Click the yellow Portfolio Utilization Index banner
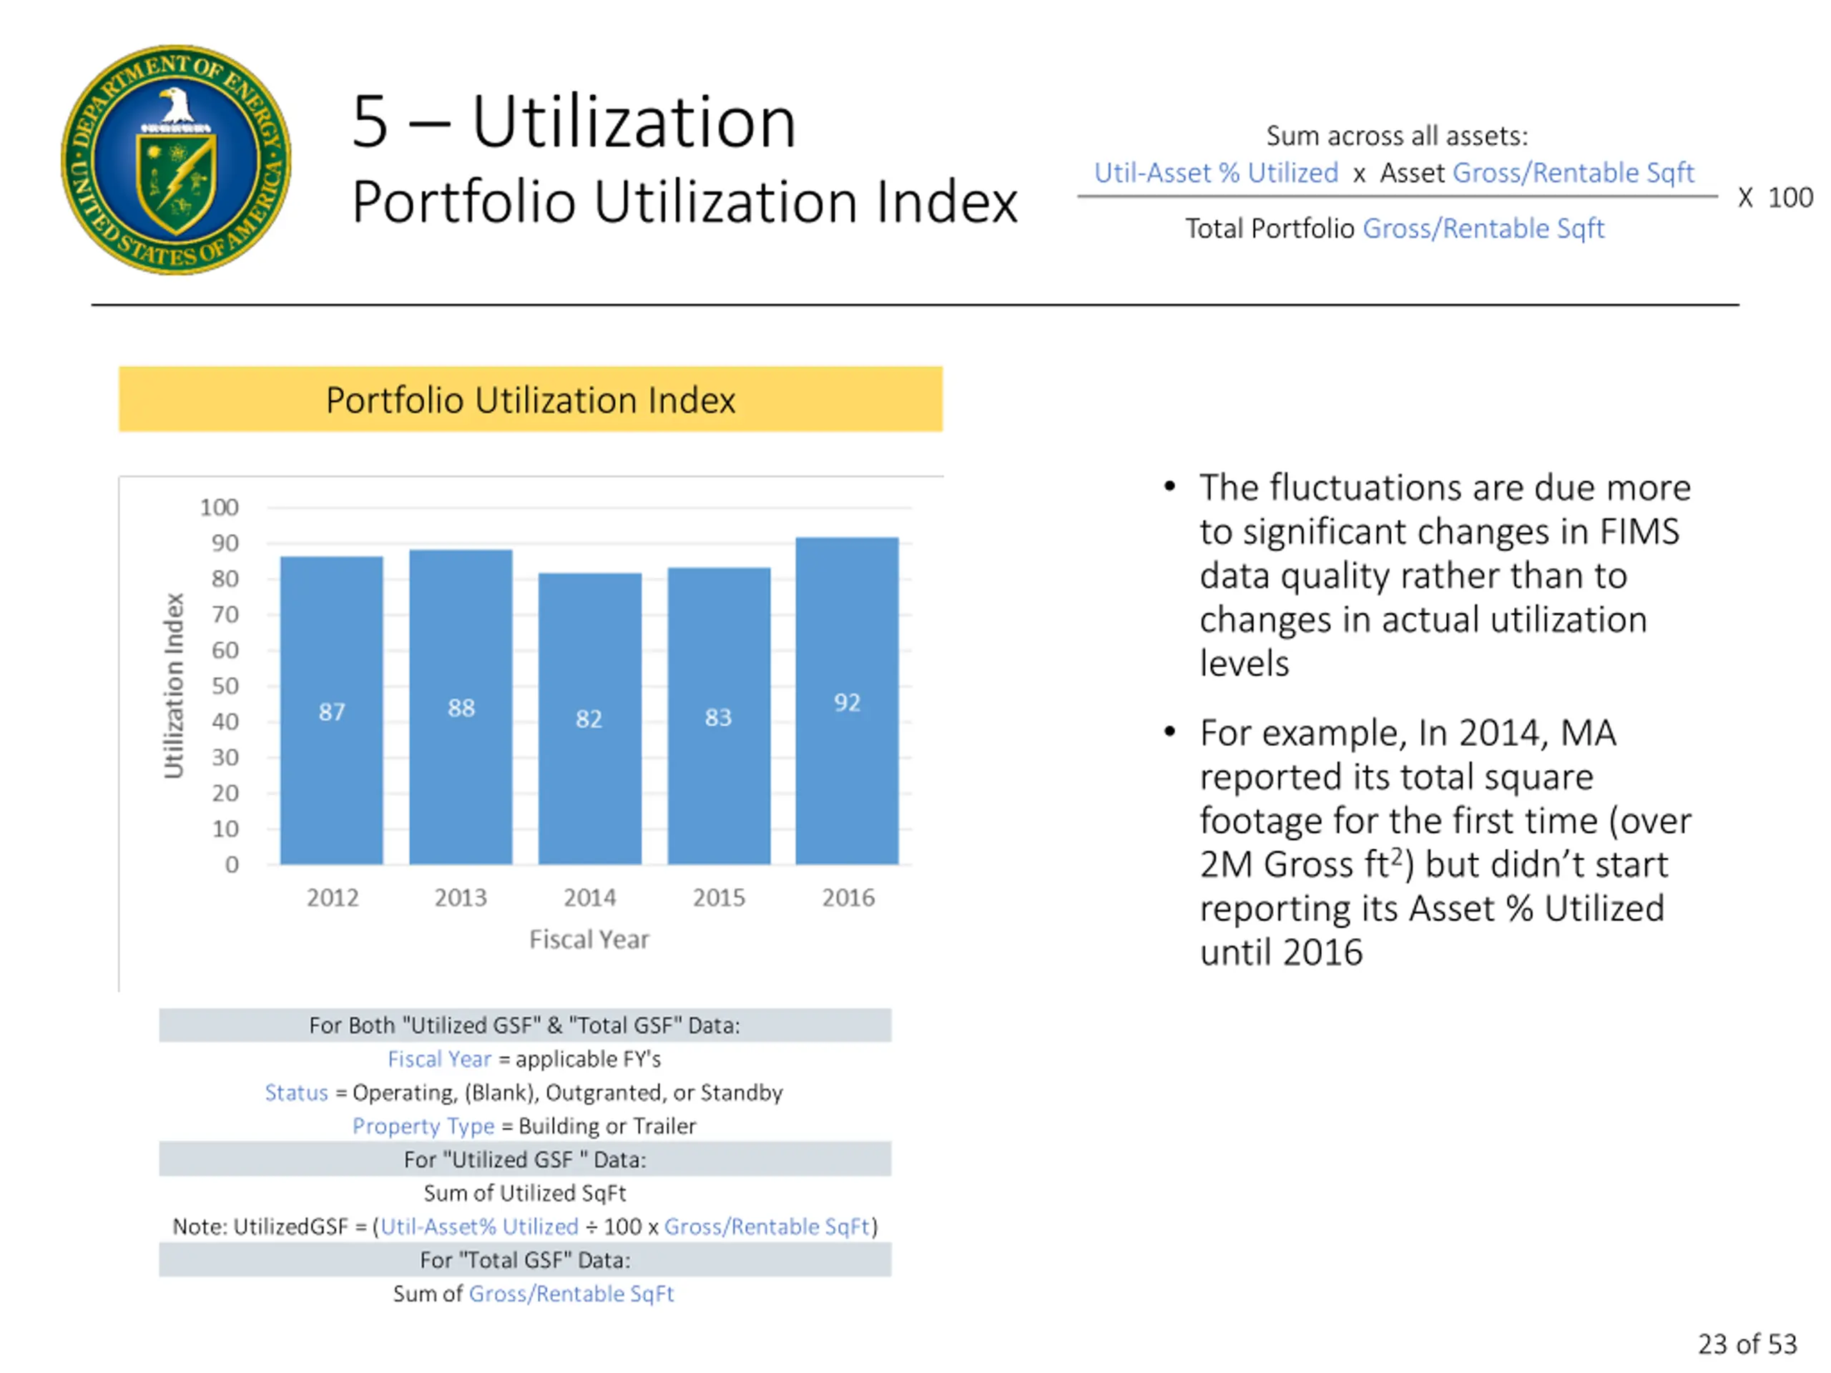1831x1373 pixels. tap(530, 399)
